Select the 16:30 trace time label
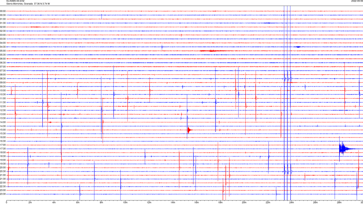This screenshot has height=204, width=363. pyautogui.click(x=3, y=141)
